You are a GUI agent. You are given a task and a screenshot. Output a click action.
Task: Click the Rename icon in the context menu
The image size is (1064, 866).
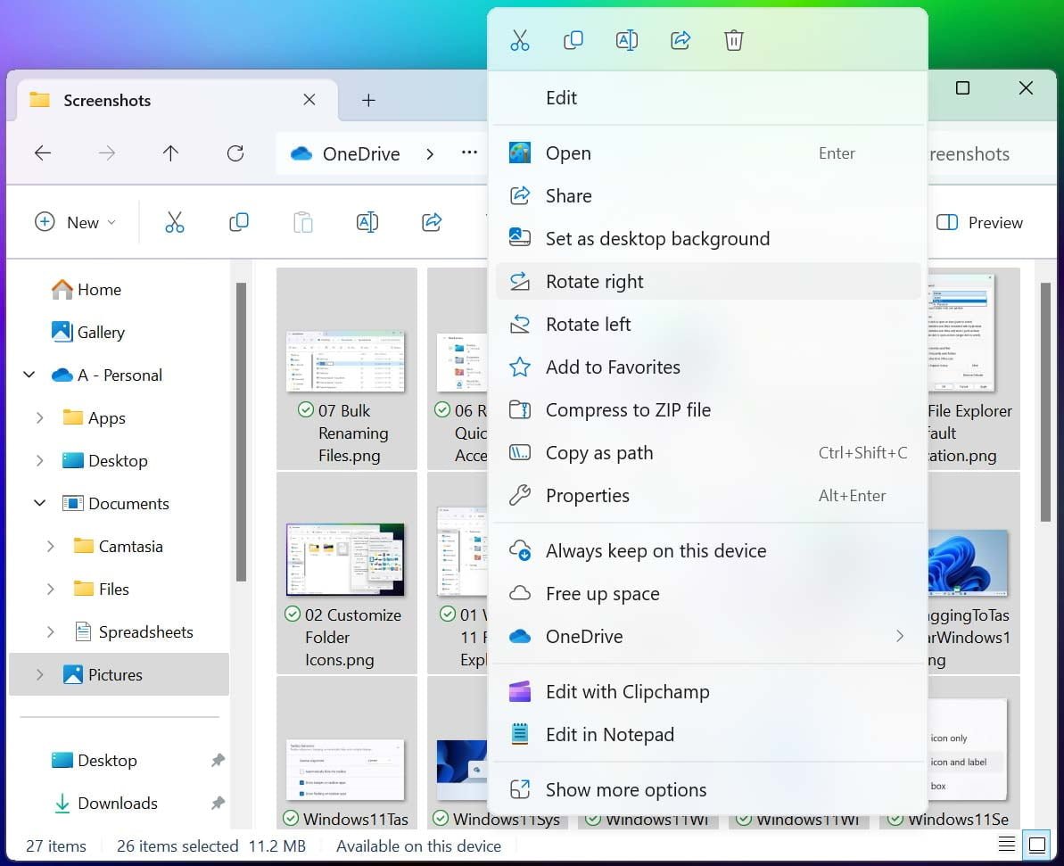[x=627, y=39]
